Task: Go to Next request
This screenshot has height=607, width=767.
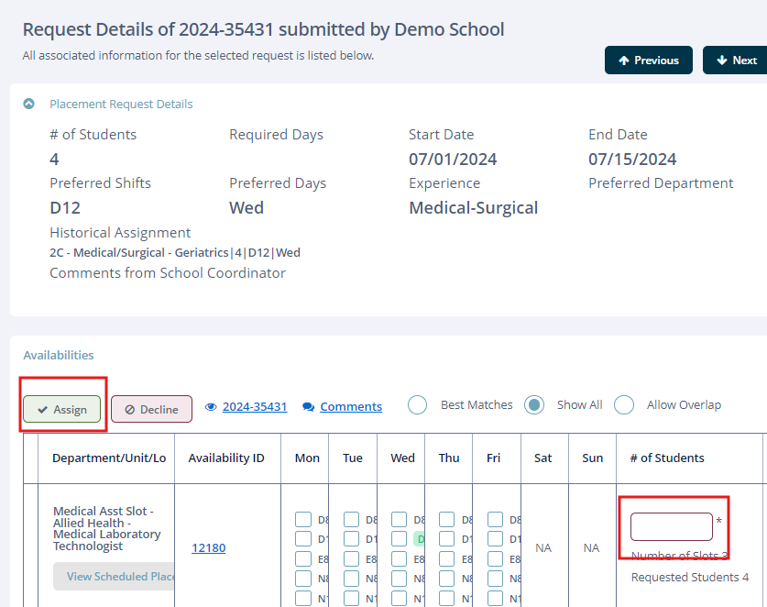Action: (x=735, y=61)
